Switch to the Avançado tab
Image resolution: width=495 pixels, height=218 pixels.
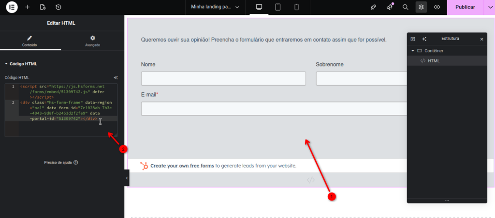click(x=92, y=41)
